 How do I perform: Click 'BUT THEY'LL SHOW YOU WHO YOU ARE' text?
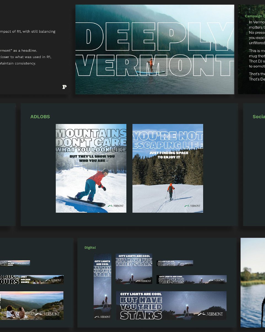(92, 158)
